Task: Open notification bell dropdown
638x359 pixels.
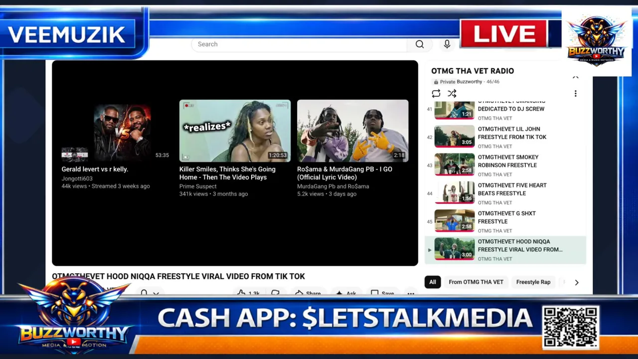Action: click(149, 293)
